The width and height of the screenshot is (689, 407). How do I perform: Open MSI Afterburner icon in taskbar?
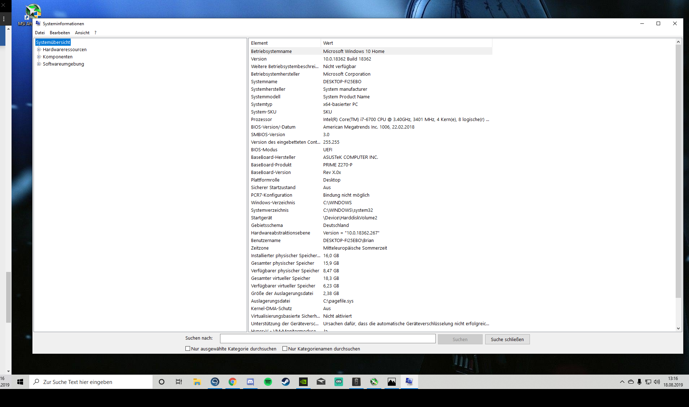click(374, 382)
